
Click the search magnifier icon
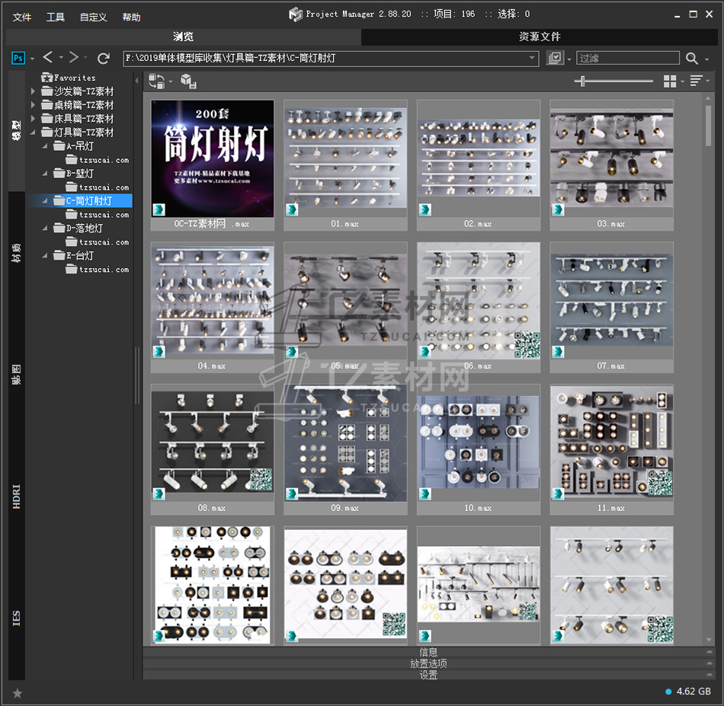(691, 59)
